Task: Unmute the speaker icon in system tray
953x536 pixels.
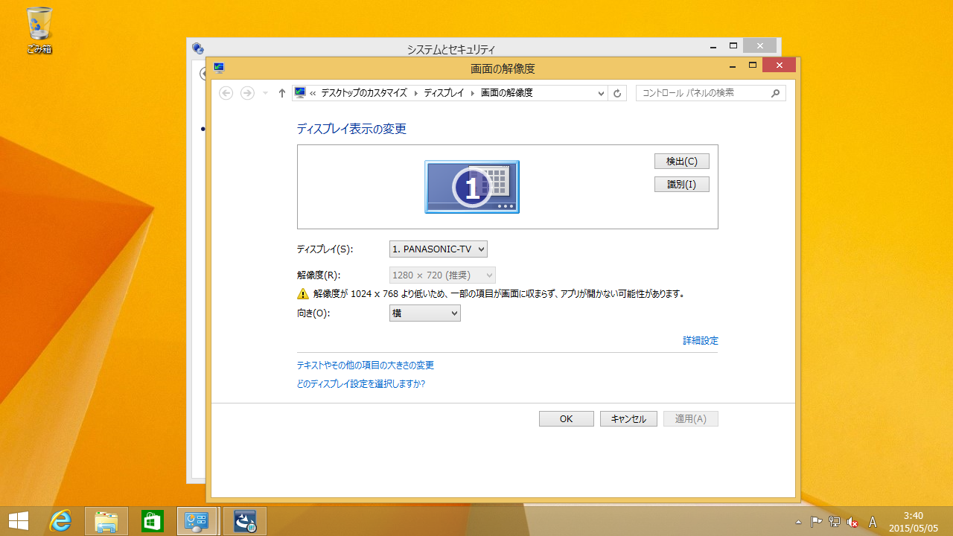Action: pyautogui.click(x=852, y=522)
